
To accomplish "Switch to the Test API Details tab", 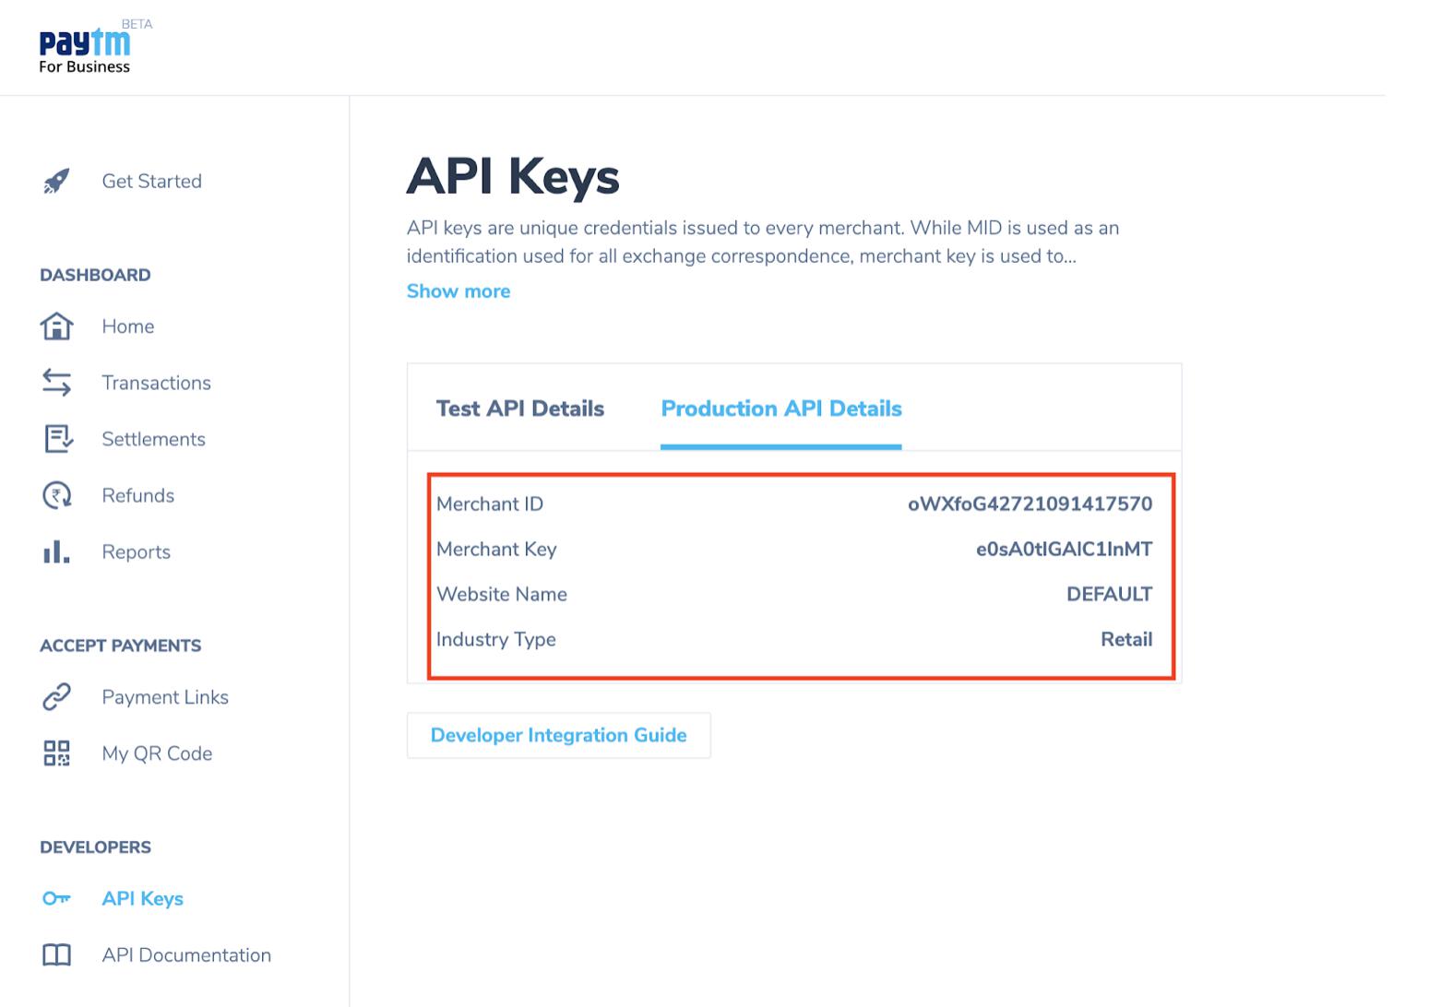I will (520, 409).
